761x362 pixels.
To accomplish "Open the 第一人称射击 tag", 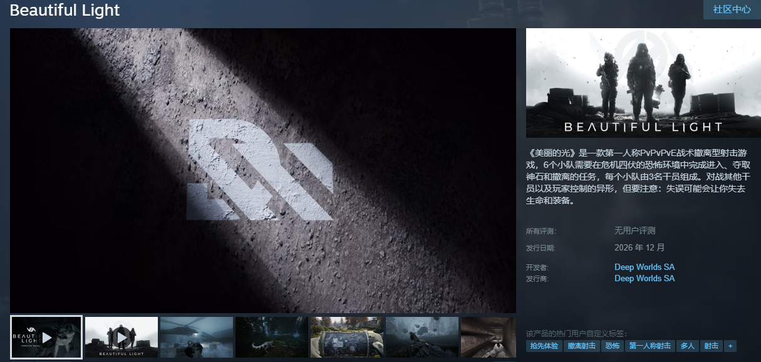I will [650, 346].
